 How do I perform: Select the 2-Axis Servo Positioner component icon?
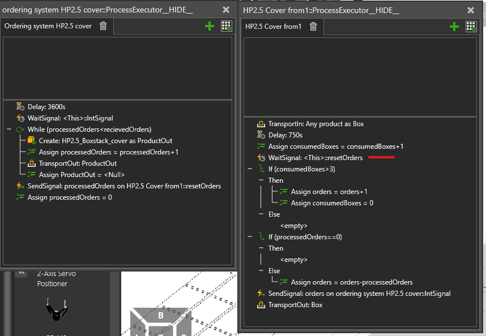[56, 309]
